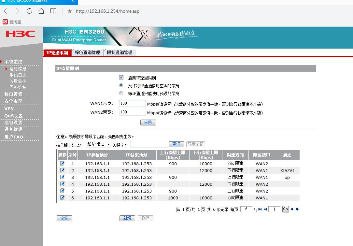353x246 pixels.
Task: Switch to 绿色通道管理 tab
Action: click(88, 52)
